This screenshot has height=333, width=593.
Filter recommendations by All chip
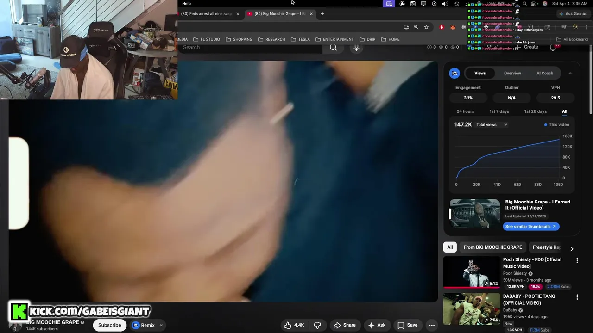click(x=450, y=247)
